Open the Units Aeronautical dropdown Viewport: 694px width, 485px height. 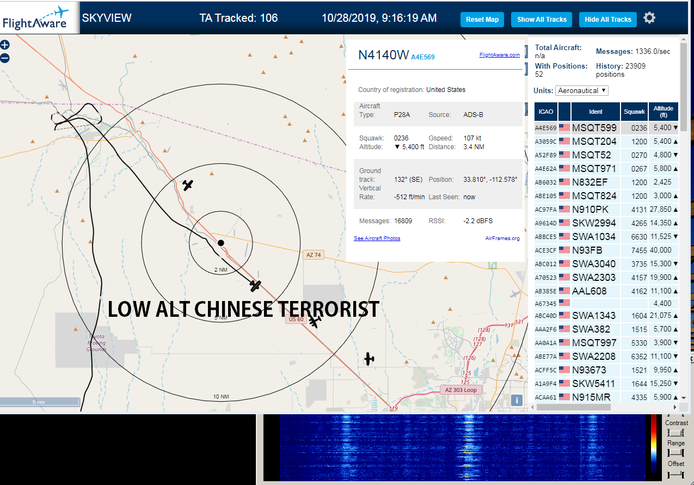[x=582, y=90]
